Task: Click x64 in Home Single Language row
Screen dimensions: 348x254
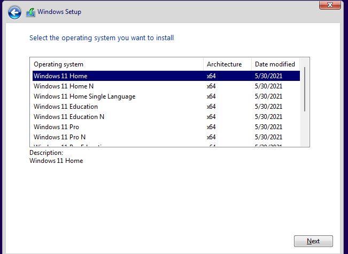Action: tap(211, 96)
